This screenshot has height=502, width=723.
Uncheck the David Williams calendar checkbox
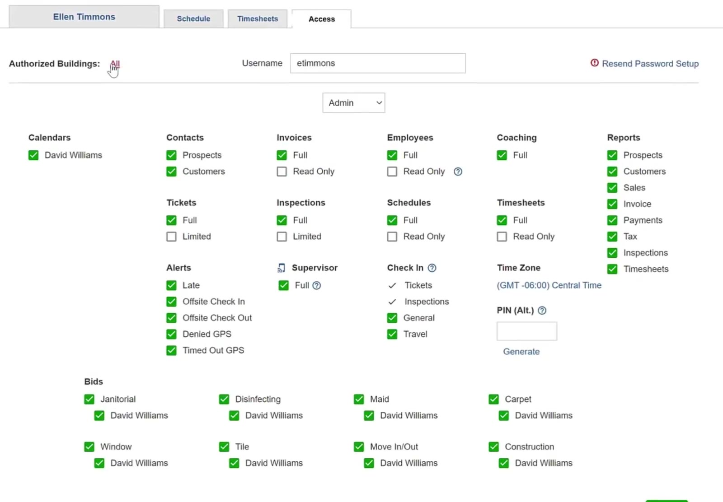click(x=33, y=155)
